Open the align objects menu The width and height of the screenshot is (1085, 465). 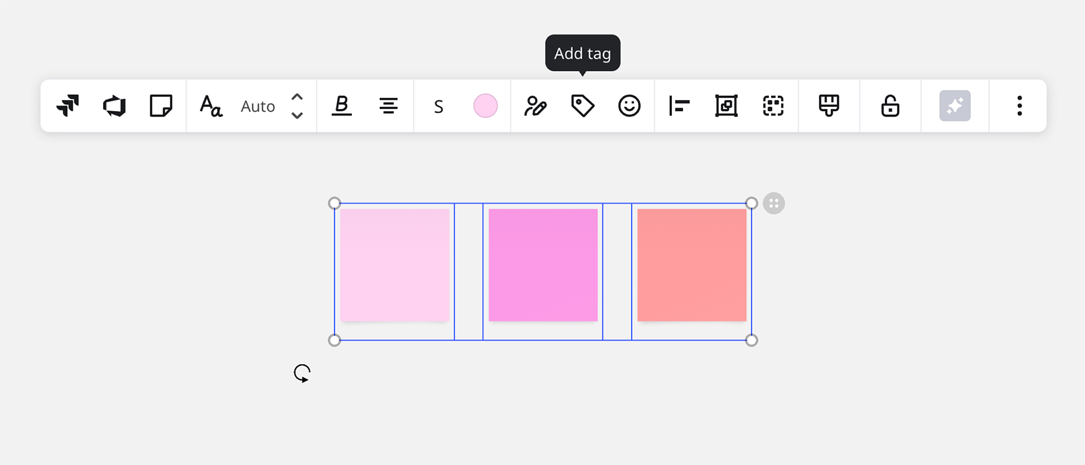click(679, 106)
